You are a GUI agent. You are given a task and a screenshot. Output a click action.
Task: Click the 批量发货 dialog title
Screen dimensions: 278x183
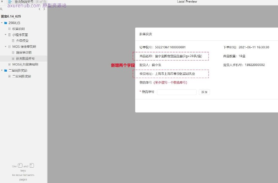[146, 34]
